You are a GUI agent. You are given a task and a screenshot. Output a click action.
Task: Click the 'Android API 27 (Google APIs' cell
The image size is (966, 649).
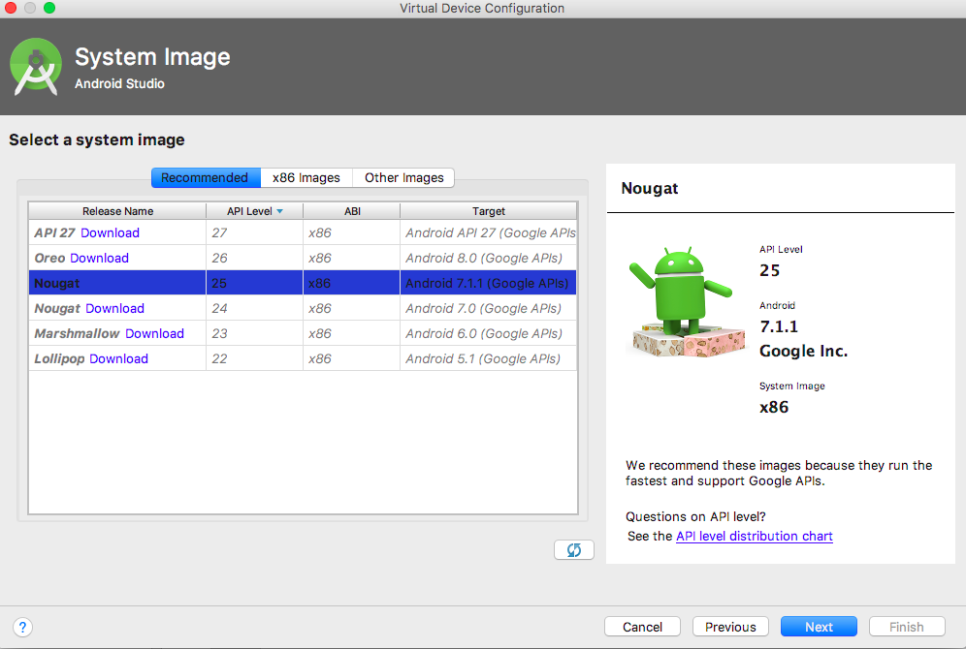coord(489,232)
